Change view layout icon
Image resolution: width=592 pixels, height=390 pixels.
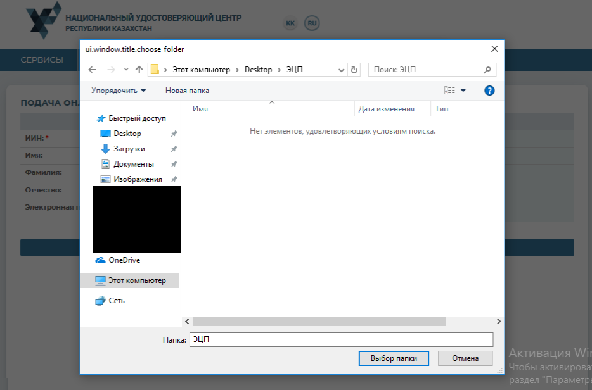point(450,91)
